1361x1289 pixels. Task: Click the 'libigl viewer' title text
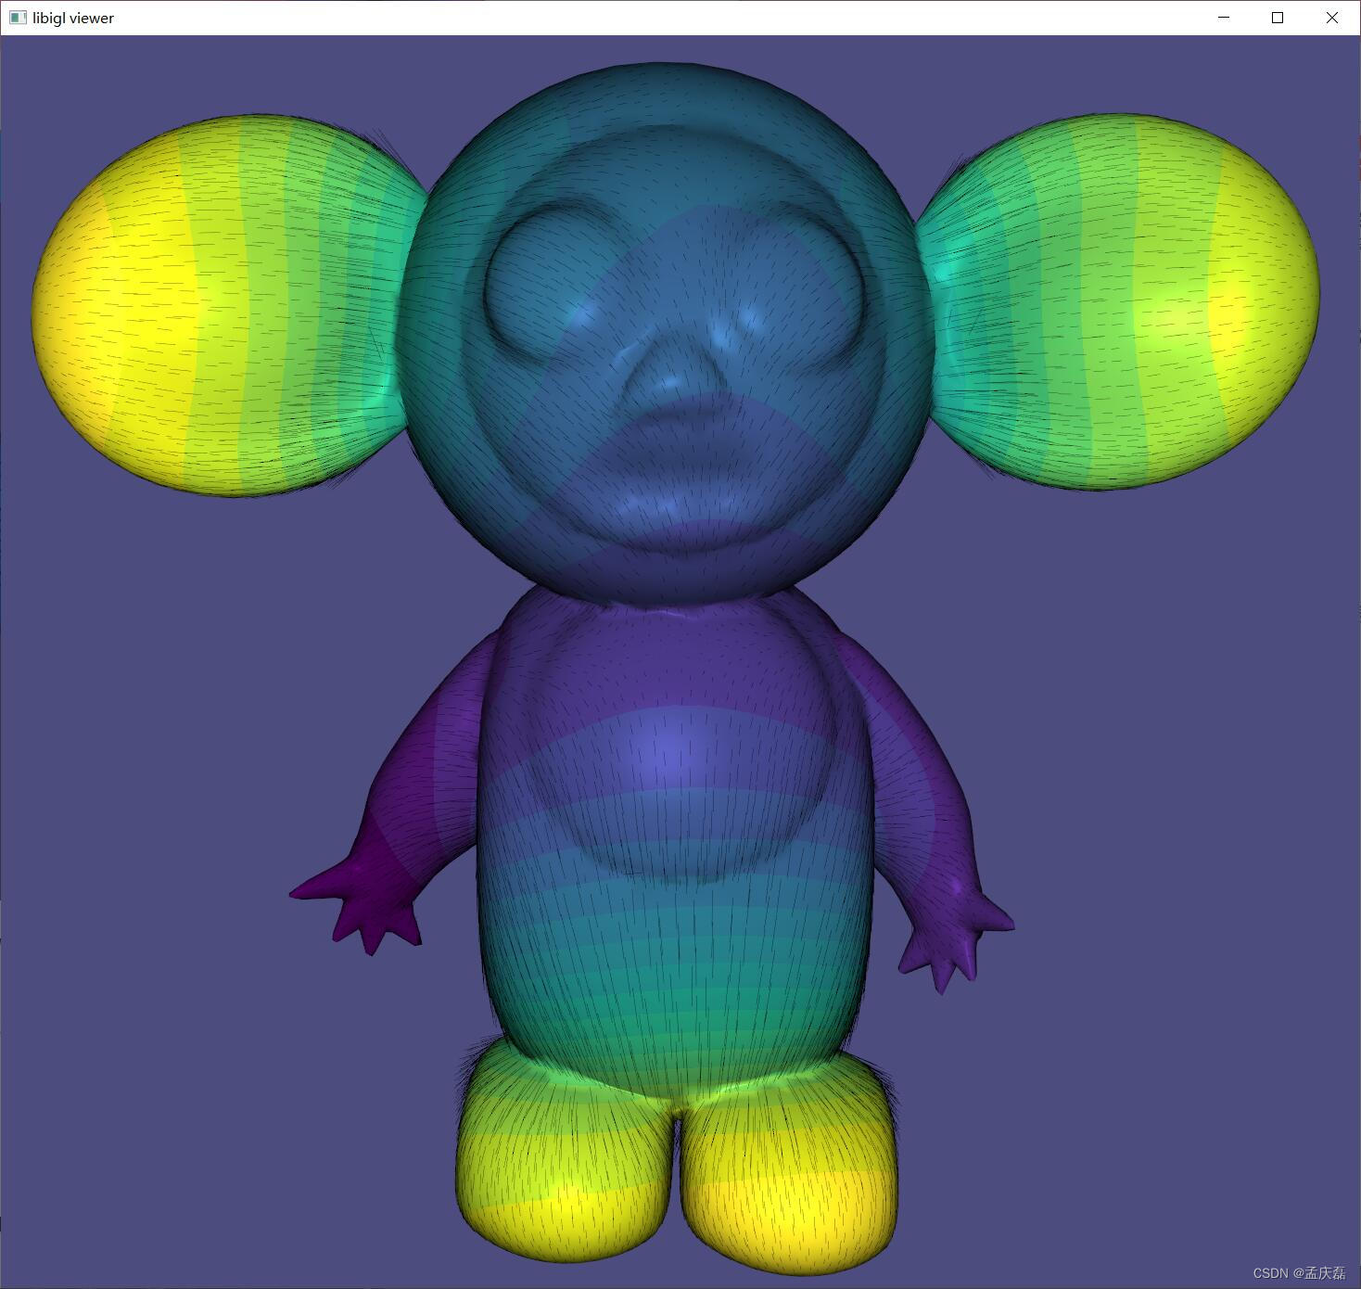click(x=73, y=18)
